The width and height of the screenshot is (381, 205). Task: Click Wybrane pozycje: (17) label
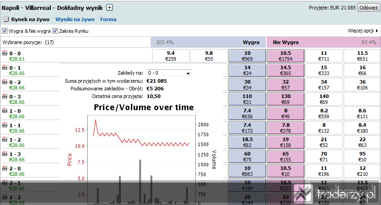pos(28,42)
